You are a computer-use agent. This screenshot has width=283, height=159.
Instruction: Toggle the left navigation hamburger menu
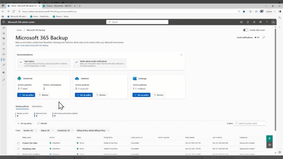(4, 28)
